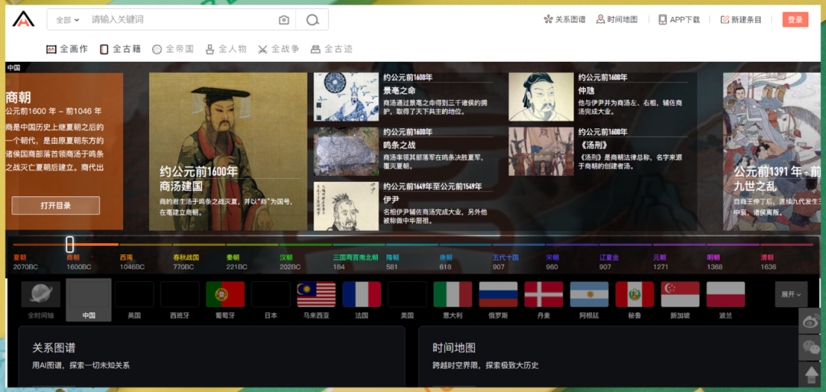Select the 全画作 tab
826x392 pixels.
tap(67, 49)
